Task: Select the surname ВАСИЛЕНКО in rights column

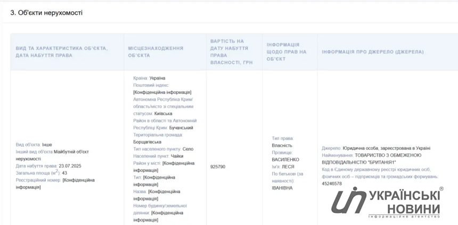Action: pos(285,159)
